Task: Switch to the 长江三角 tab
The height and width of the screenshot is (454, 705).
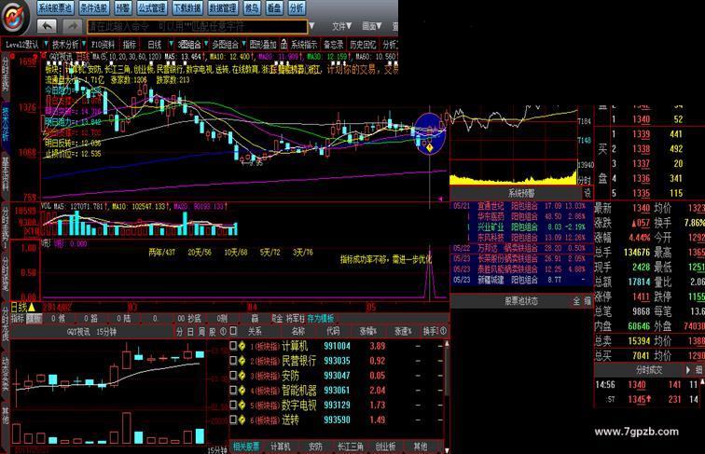Action: point(351,447)
